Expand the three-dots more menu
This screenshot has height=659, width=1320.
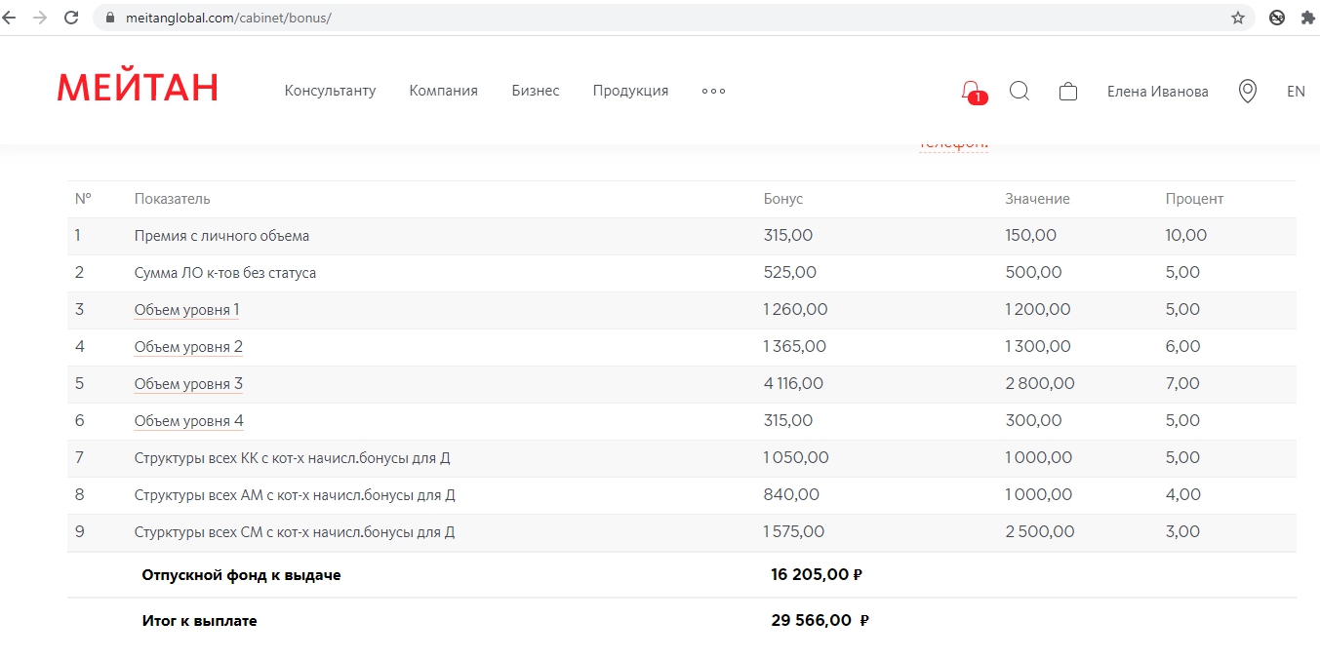coord(713,91)
